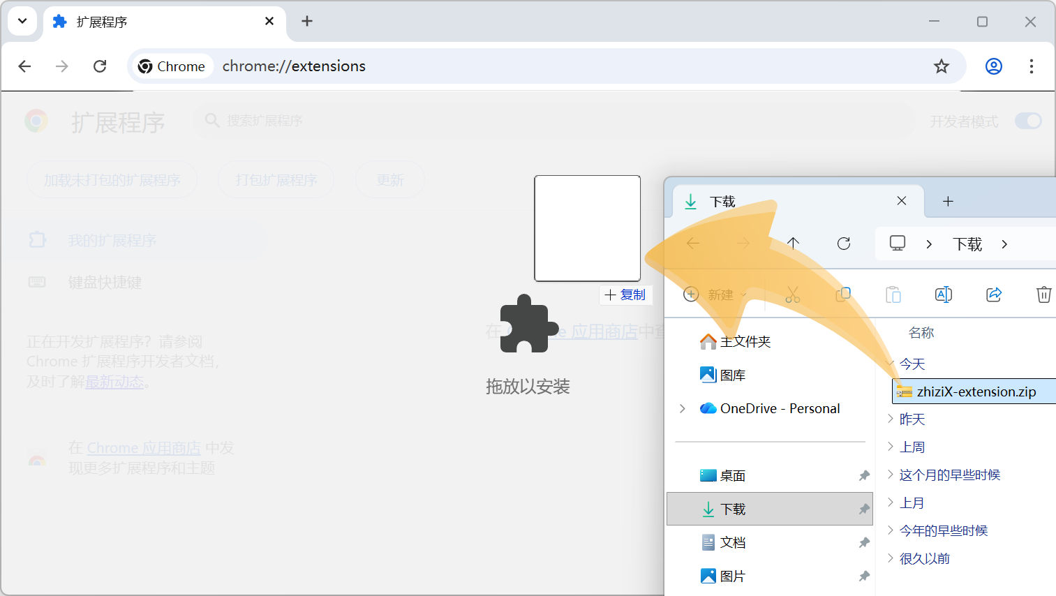Select the zhiziX-extension.zip file

(974, 392)
